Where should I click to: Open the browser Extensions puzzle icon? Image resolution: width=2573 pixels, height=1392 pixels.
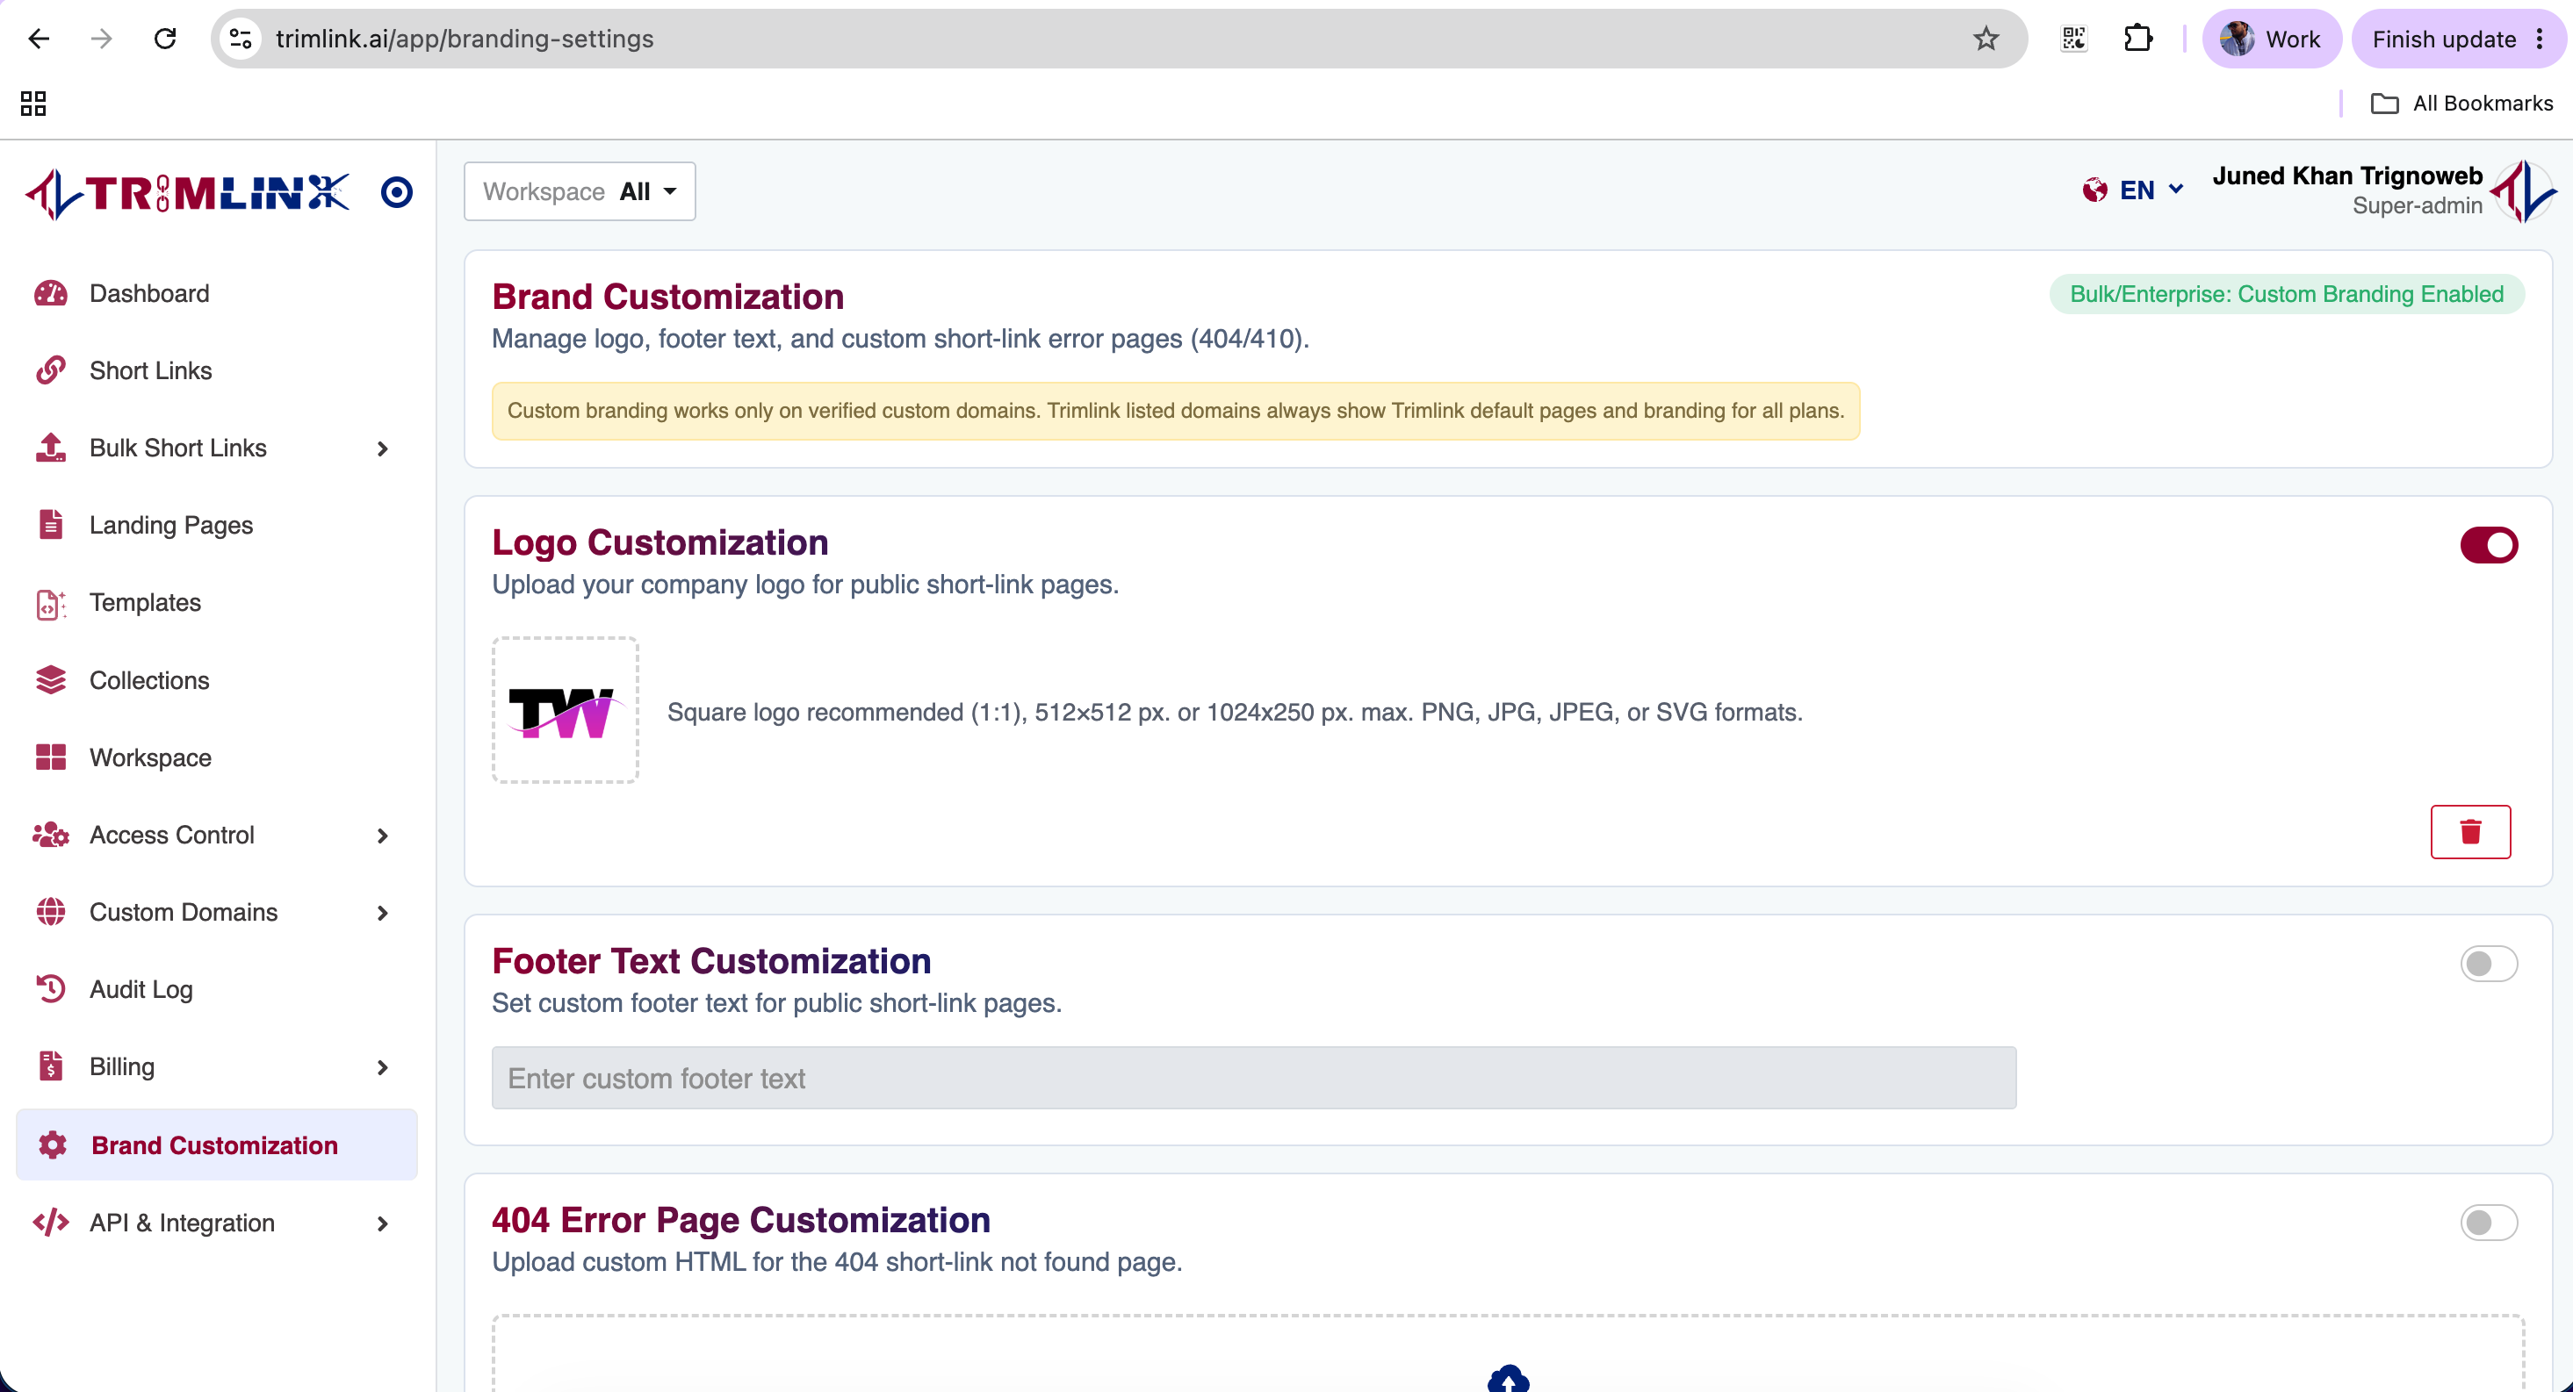click(2137, 39)
